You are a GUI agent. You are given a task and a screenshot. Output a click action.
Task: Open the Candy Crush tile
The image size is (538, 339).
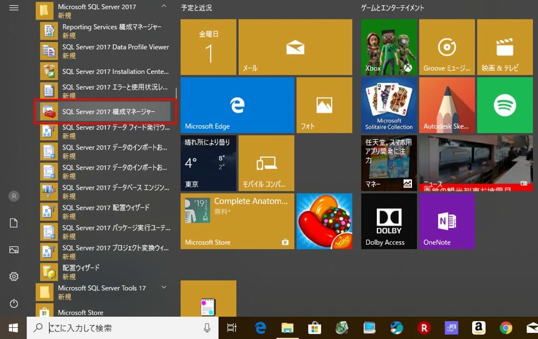[x=324, y=221]
